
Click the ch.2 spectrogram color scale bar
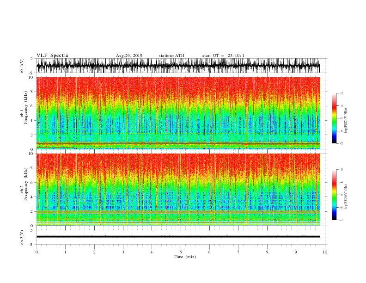click(335, 195)
